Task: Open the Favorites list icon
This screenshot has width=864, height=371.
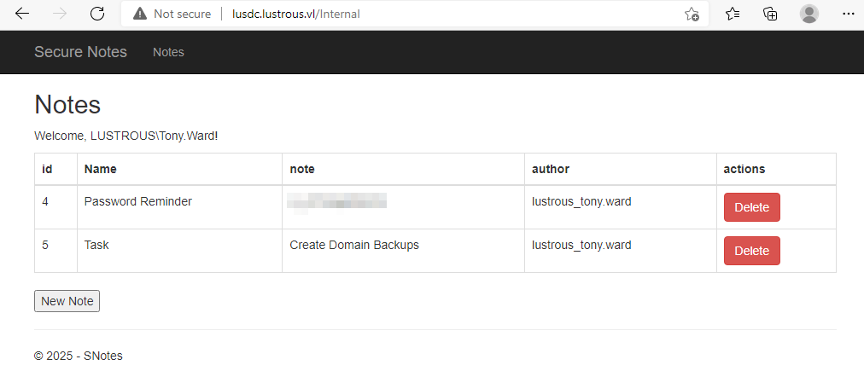Action: (x=733, y=14)
